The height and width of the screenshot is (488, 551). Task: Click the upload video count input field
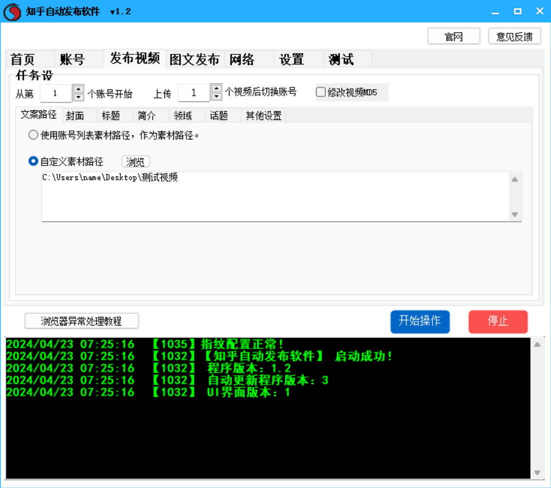click(x=194, y=93)
